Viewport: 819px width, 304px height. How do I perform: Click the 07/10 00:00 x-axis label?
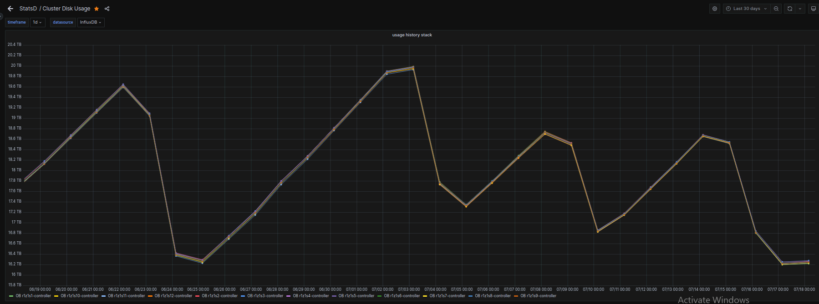point(594,289)
